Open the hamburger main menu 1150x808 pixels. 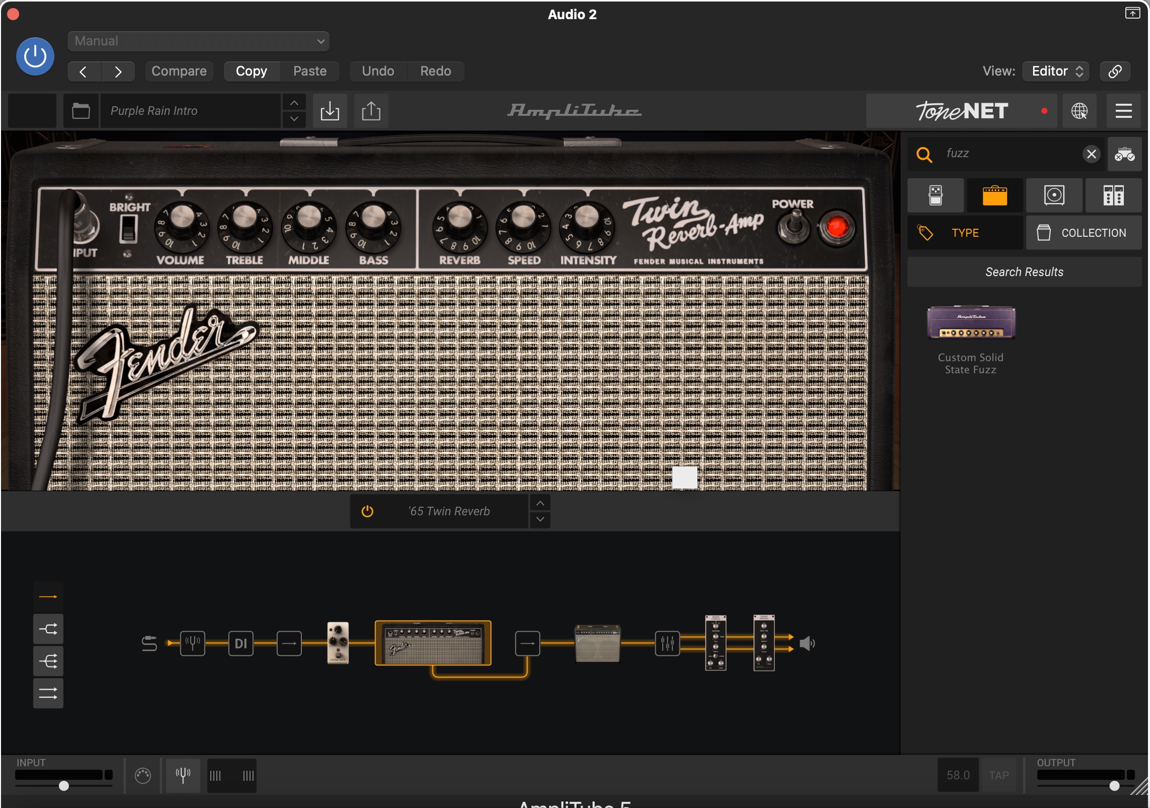pos(1124,111)
